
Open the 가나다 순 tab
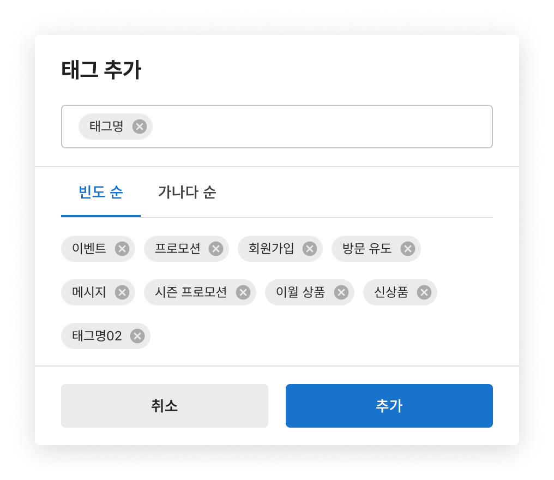187,193
